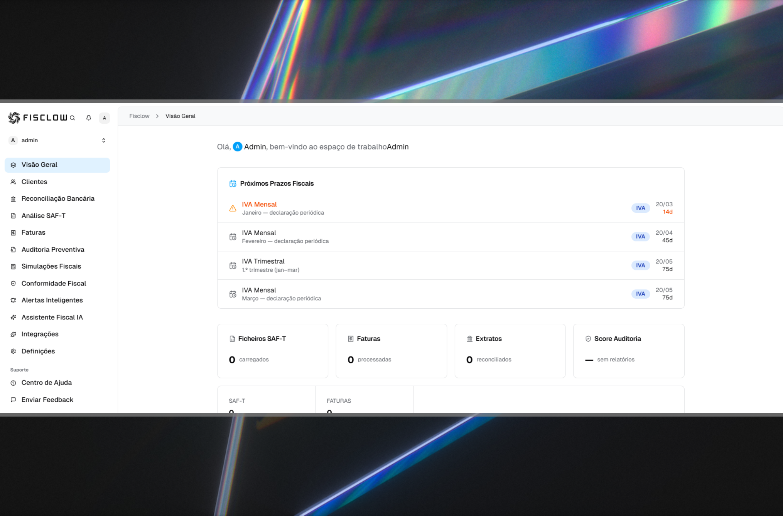
Task: Click the Fisclow breadcrumb link
Action: (139, 116)
